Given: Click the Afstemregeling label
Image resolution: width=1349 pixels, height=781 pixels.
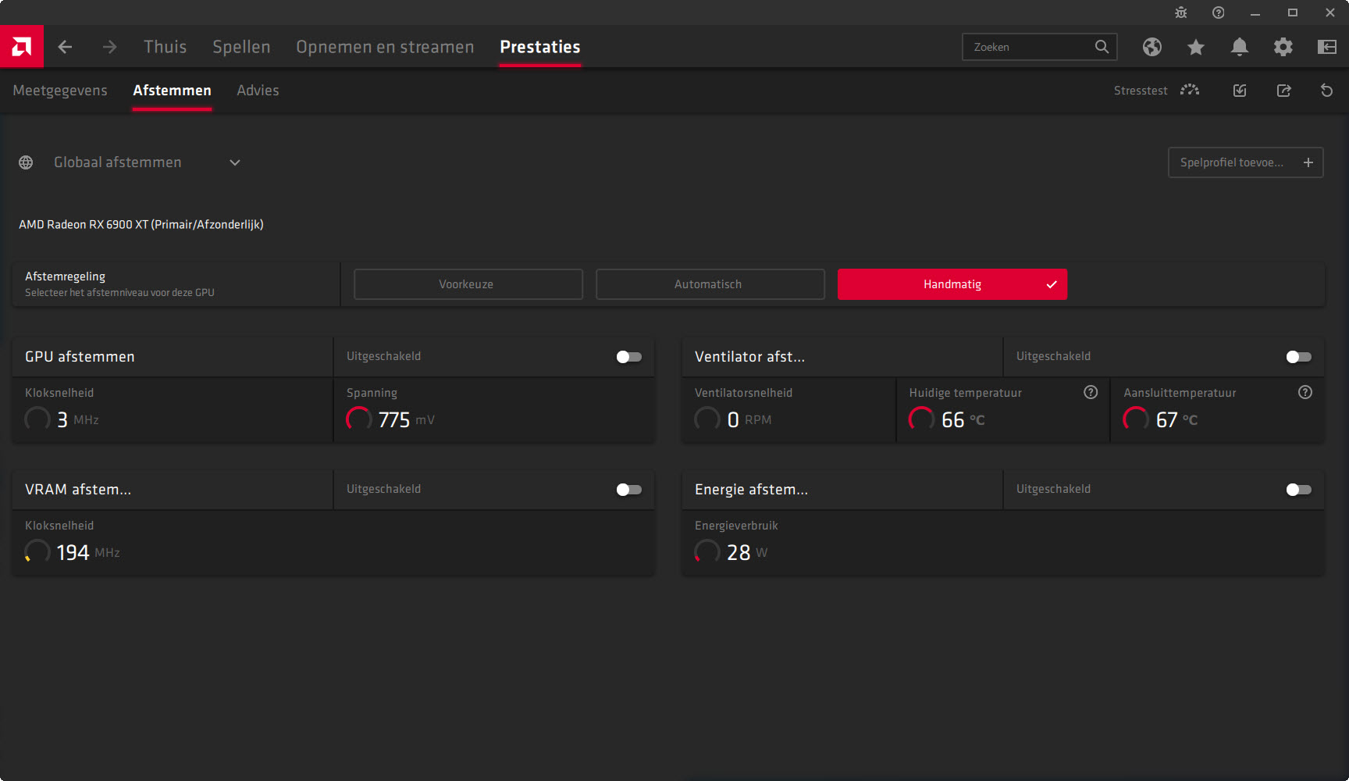Looking at the screenshot, I should [65, 276].
